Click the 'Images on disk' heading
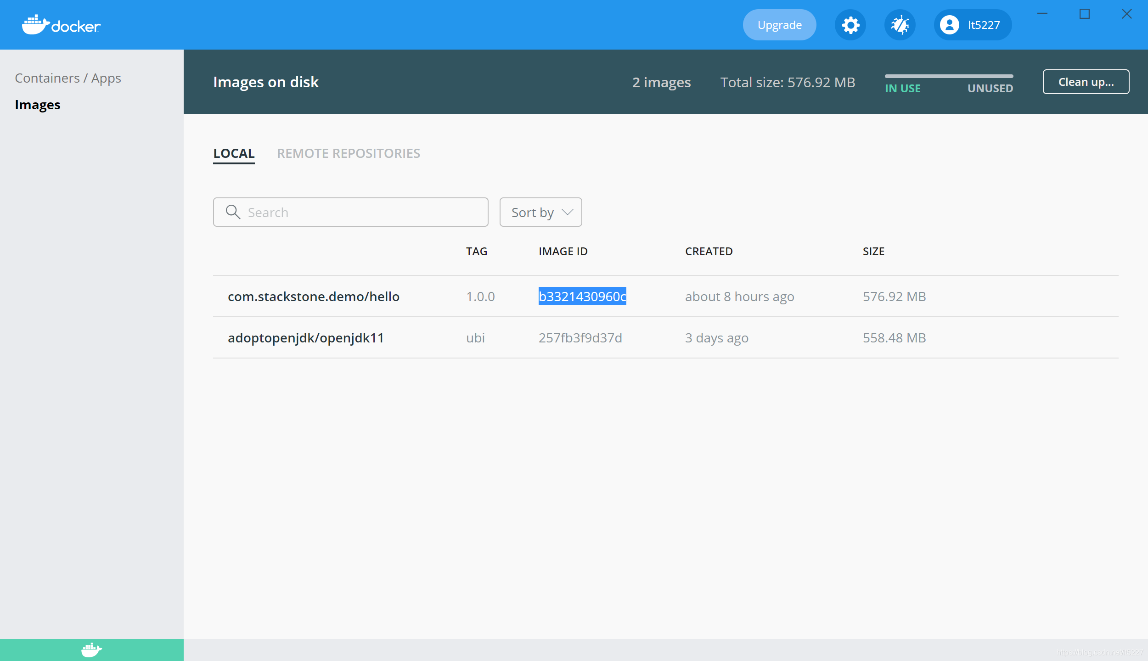 click(266, 82)
